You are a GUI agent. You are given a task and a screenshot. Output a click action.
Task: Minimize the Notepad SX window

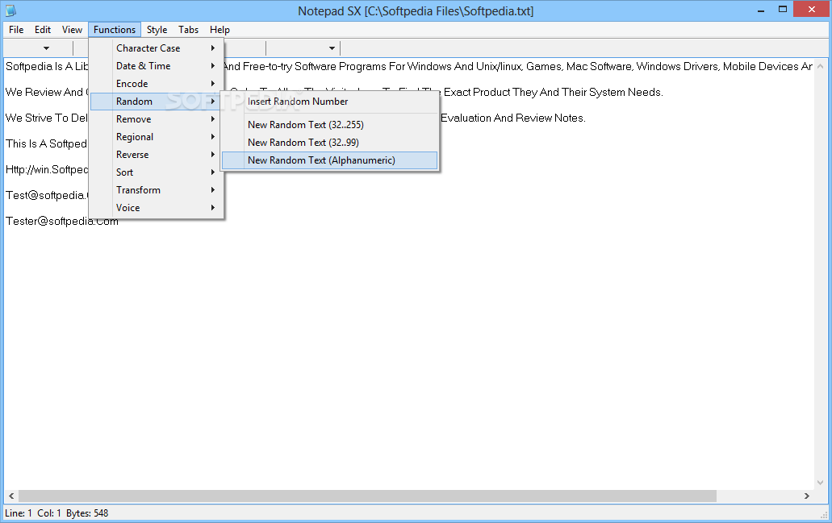click(761, 10)
